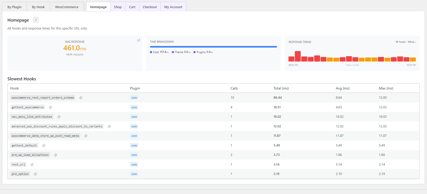Click core badge in pre_option row
The width and height of the screenshot is (427, 194).
tap(134, 174)
